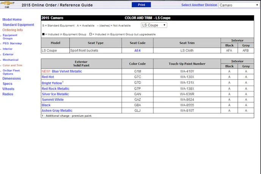Viewport: 261px width, 174px height.
Task: Open Standard Equipment from sidebar
Action: tap(18, 25)
